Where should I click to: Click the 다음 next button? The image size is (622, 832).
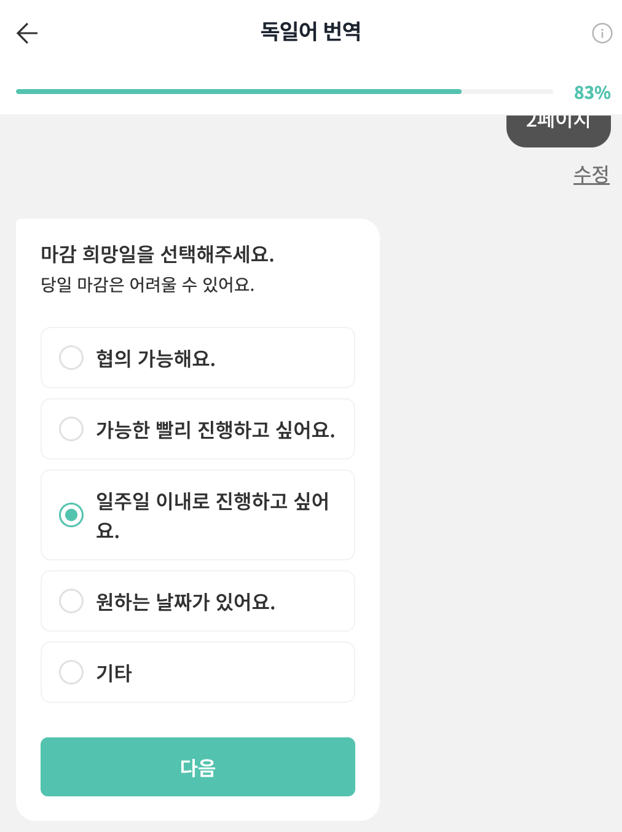tap(198, 767)
